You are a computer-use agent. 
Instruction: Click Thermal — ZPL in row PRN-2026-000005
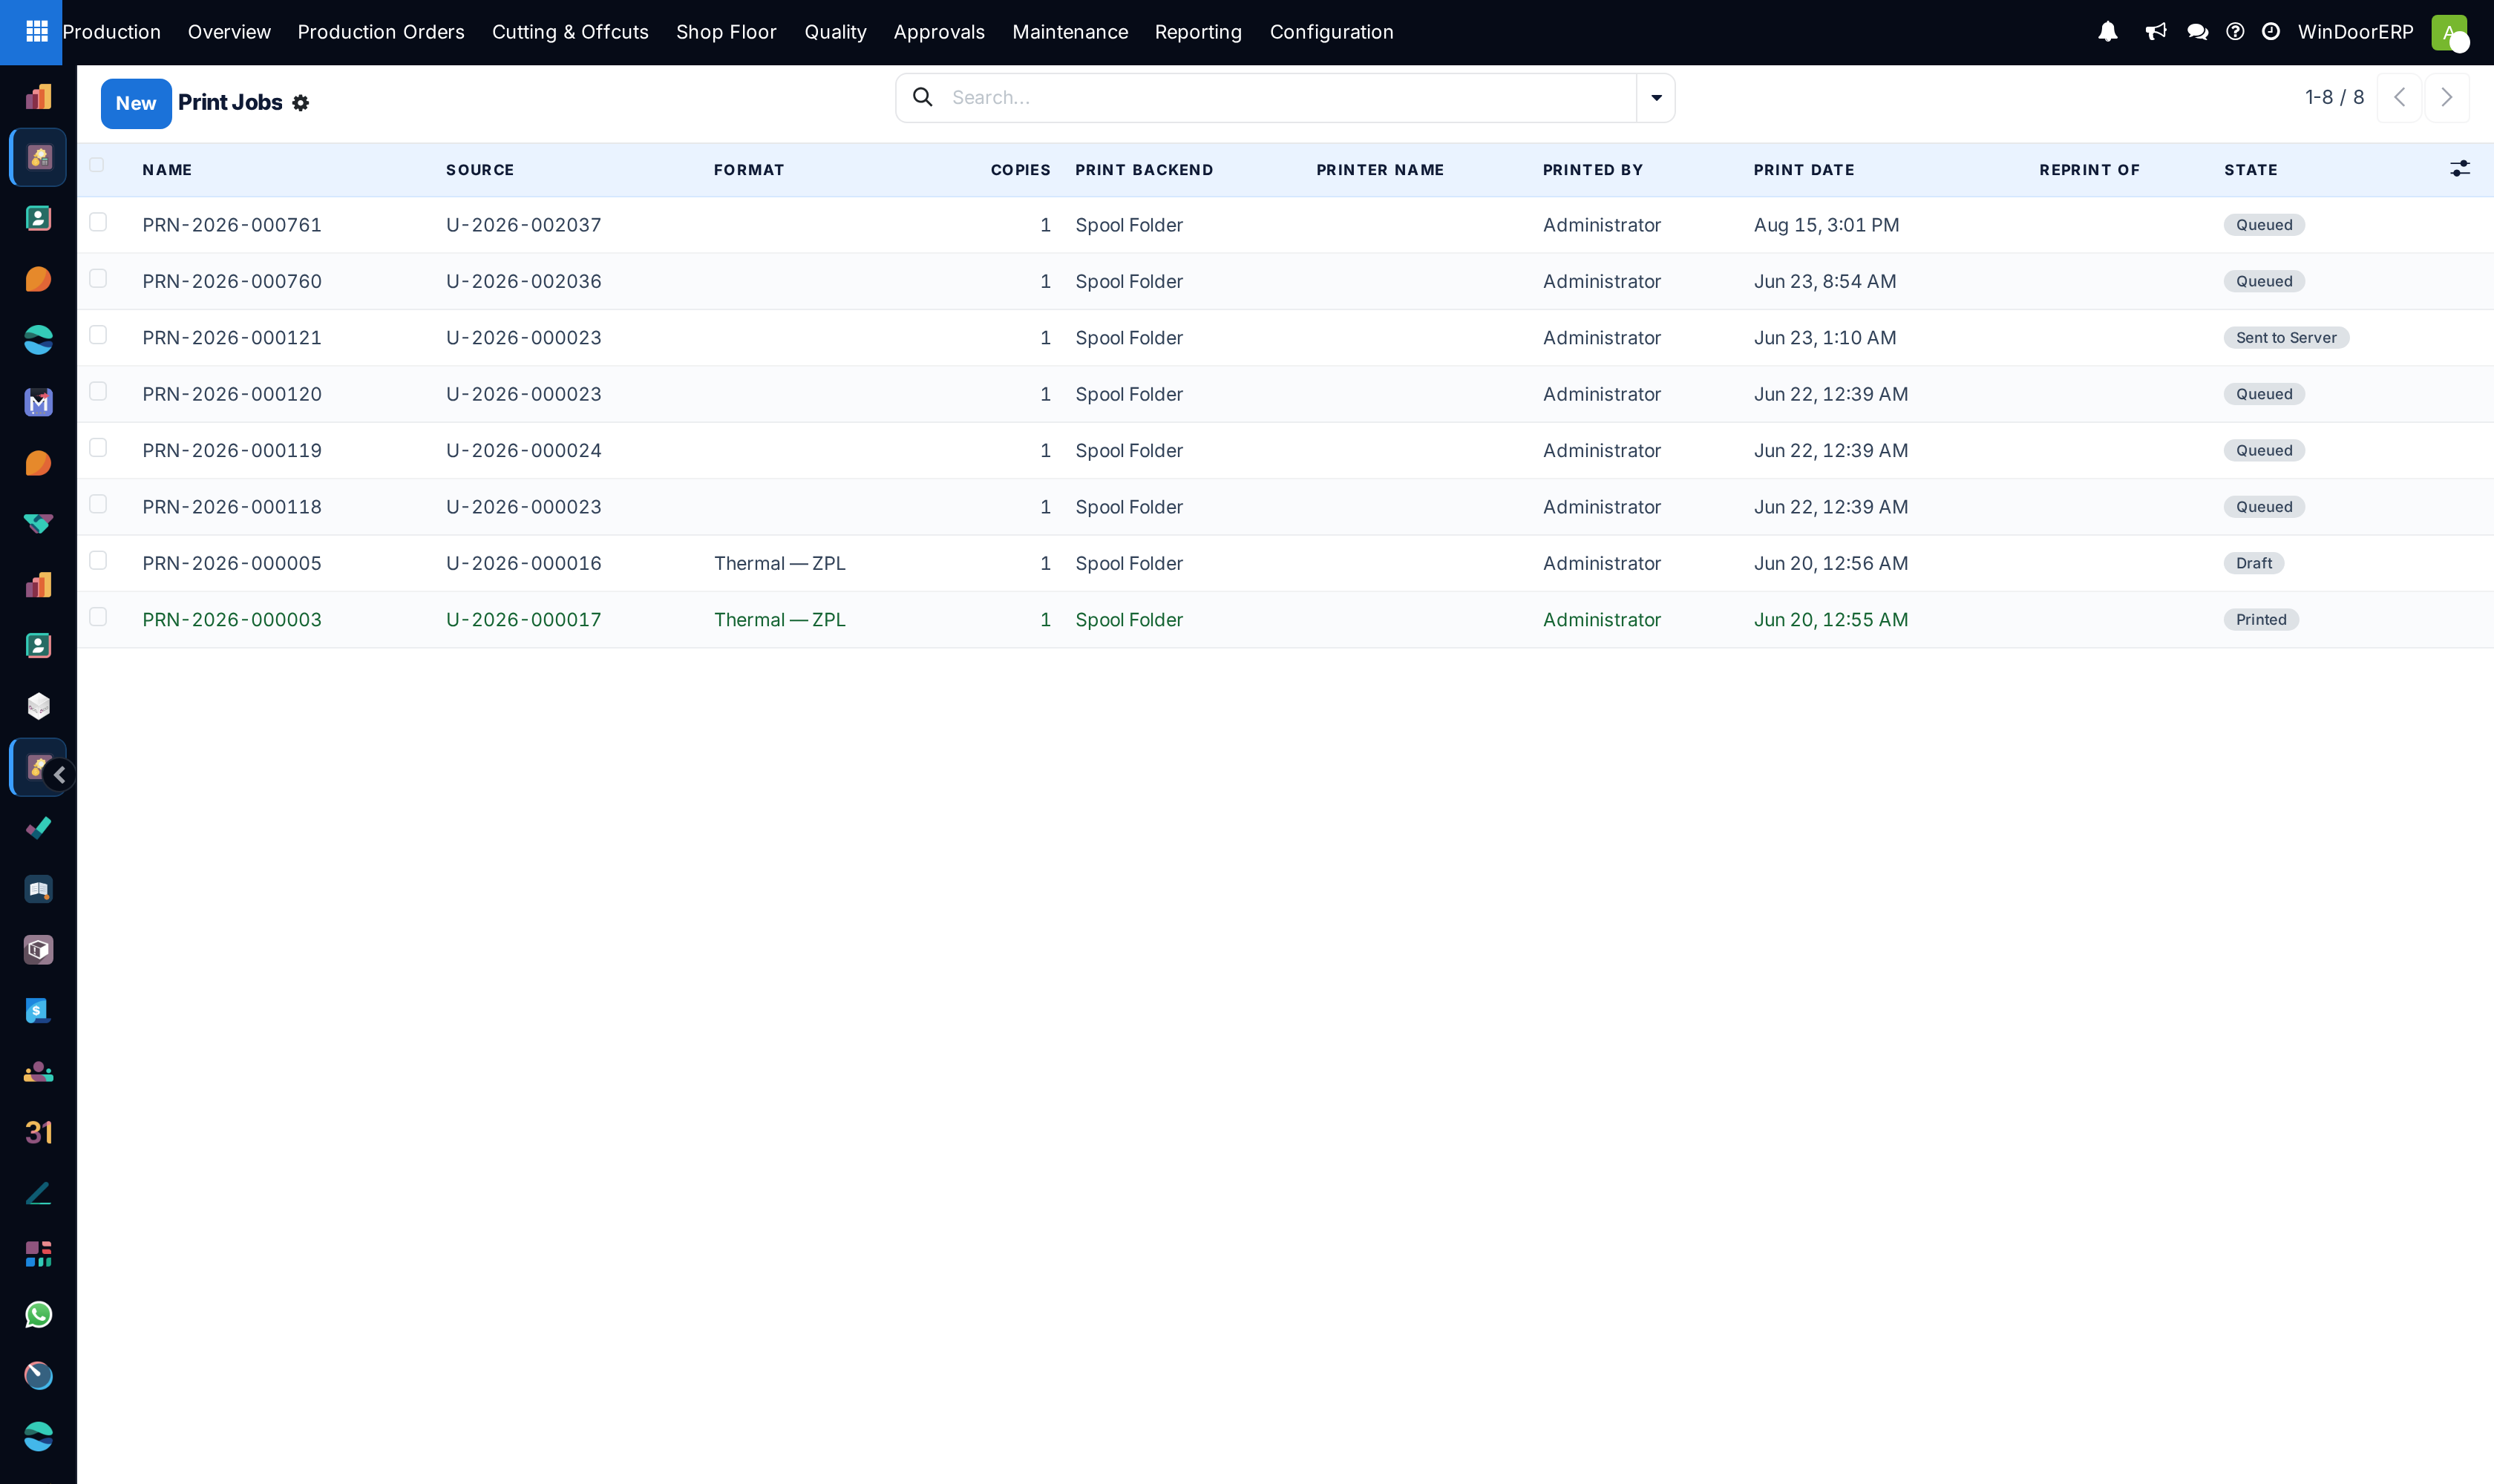[x=779, y=563]
